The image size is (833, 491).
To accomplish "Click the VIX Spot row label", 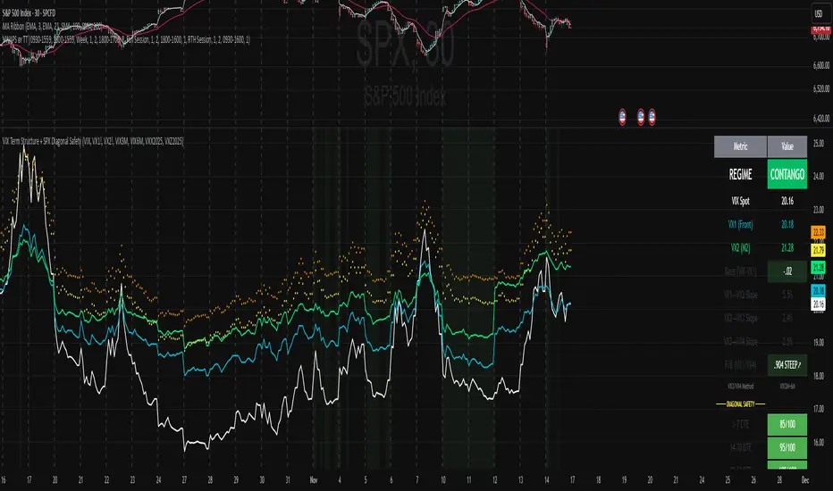I will click(740, 201).
